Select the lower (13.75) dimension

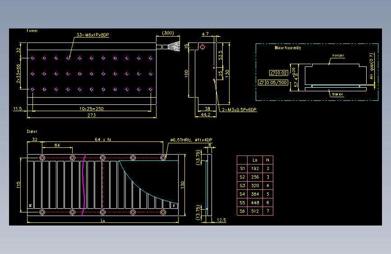(198, 212)
